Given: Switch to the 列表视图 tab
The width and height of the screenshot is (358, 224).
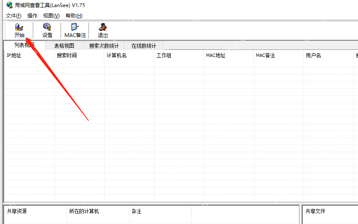Looking at the screenshot, I should pos(25,45).
